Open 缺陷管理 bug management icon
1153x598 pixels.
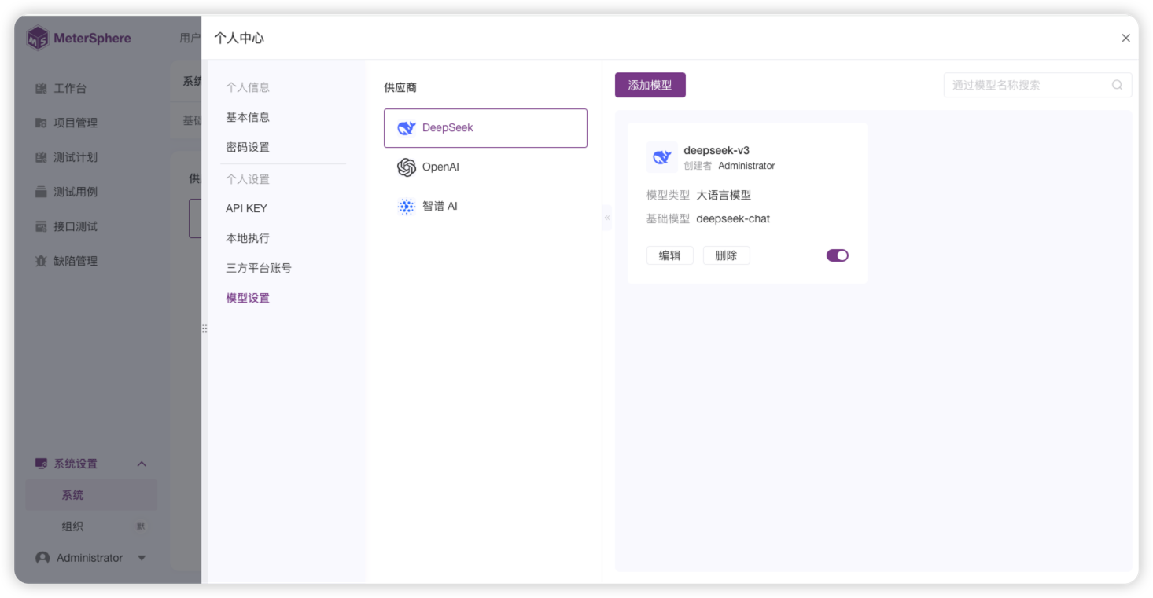pyautogui.click(x=42, y=261)
